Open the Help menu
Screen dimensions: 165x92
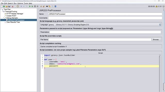[x=30, y=3]
